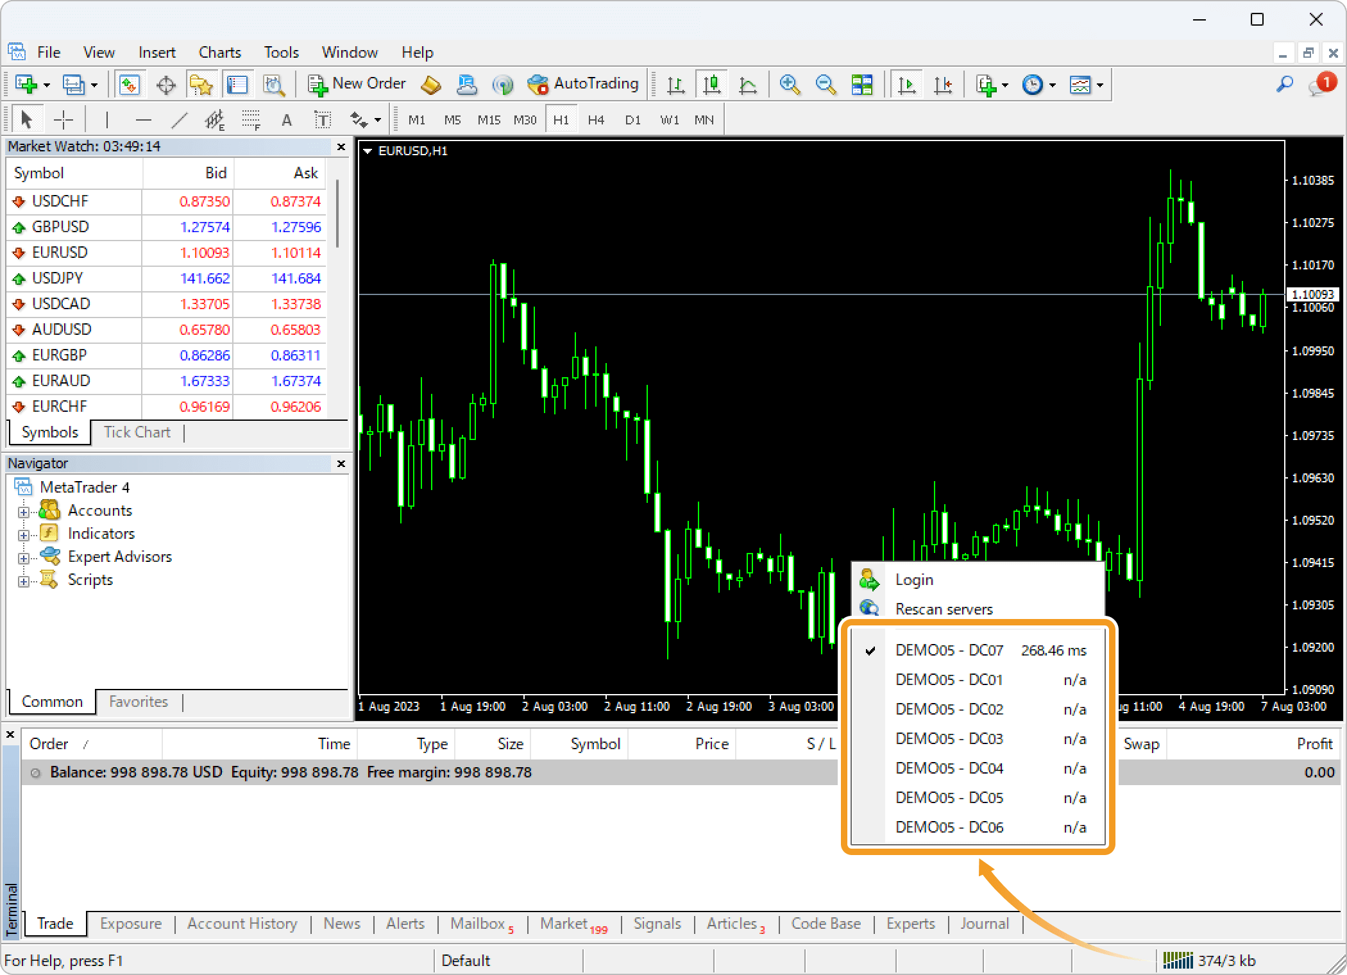Viewport: 1347px width, 975px height.
Task: Open the search magnifier icon
Action: [x=1284, y=84]
